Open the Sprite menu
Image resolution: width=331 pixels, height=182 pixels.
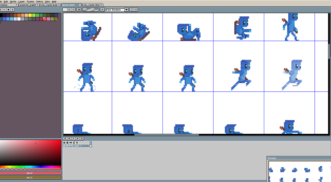[x=13, y=1]
